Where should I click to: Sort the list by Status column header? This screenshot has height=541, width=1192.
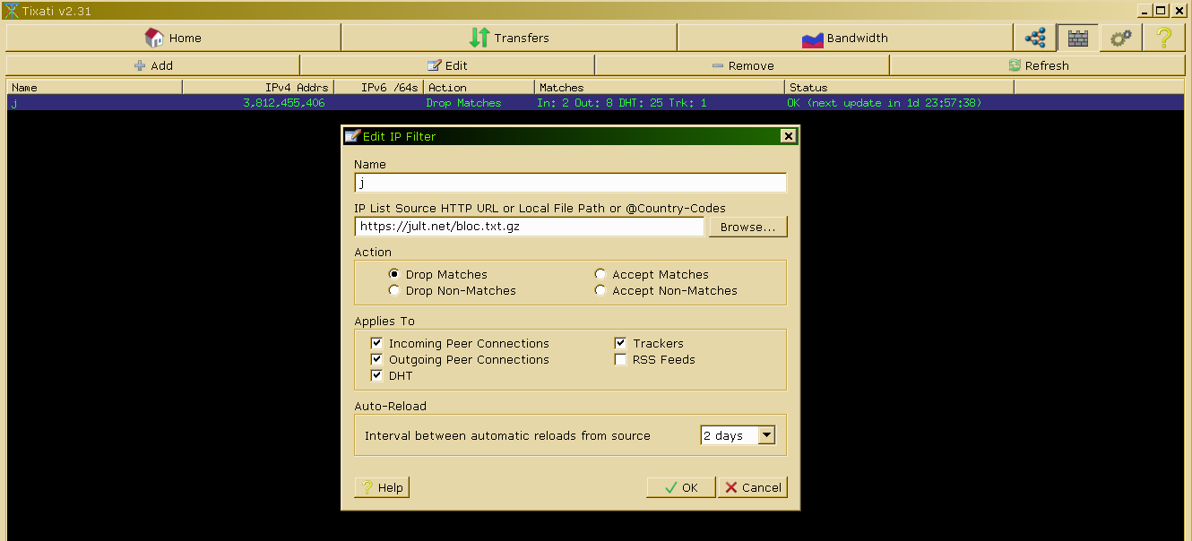click(898, 88)
